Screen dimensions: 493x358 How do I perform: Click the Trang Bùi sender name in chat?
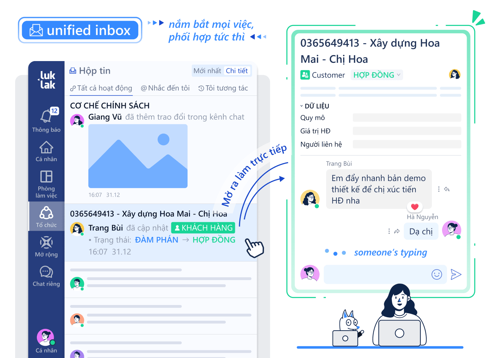coord(339,164)
